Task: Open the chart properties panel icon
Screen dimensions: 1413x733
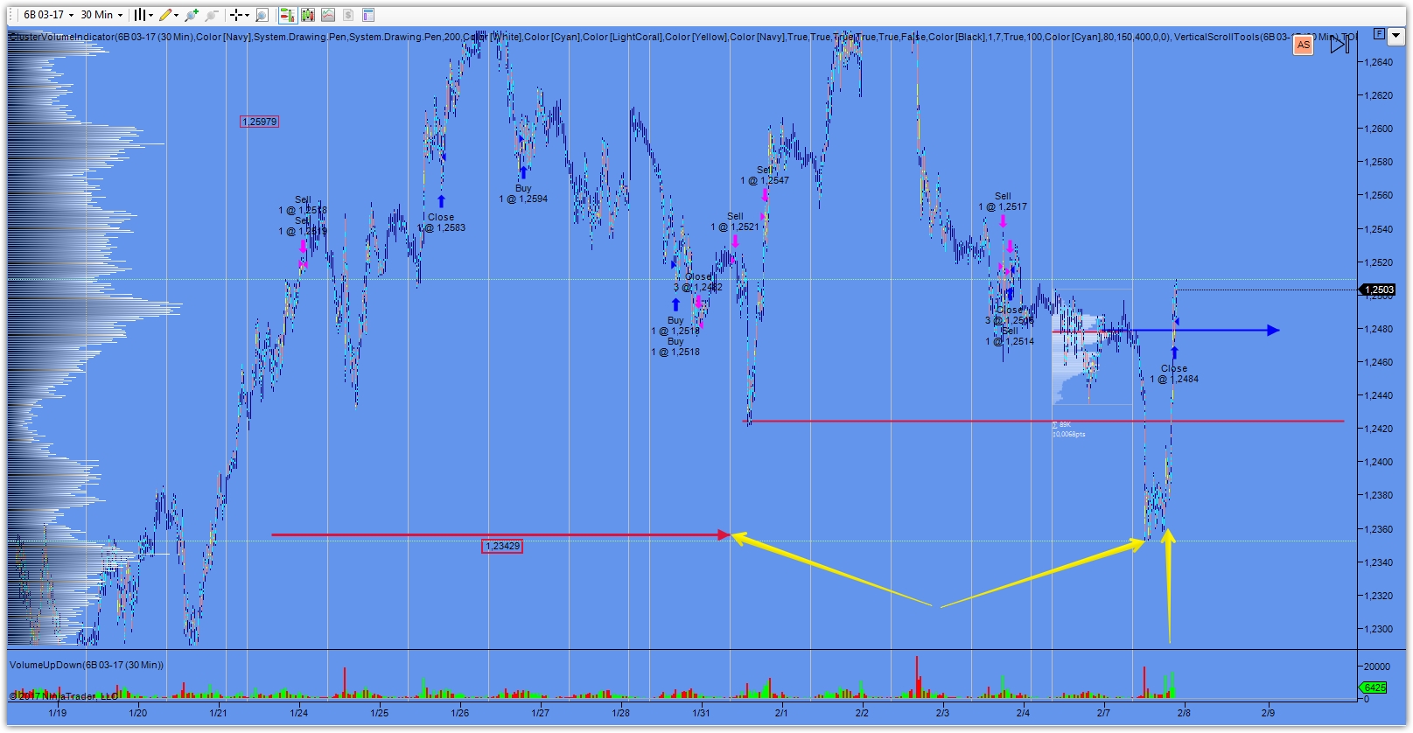Action: point(368,15)
